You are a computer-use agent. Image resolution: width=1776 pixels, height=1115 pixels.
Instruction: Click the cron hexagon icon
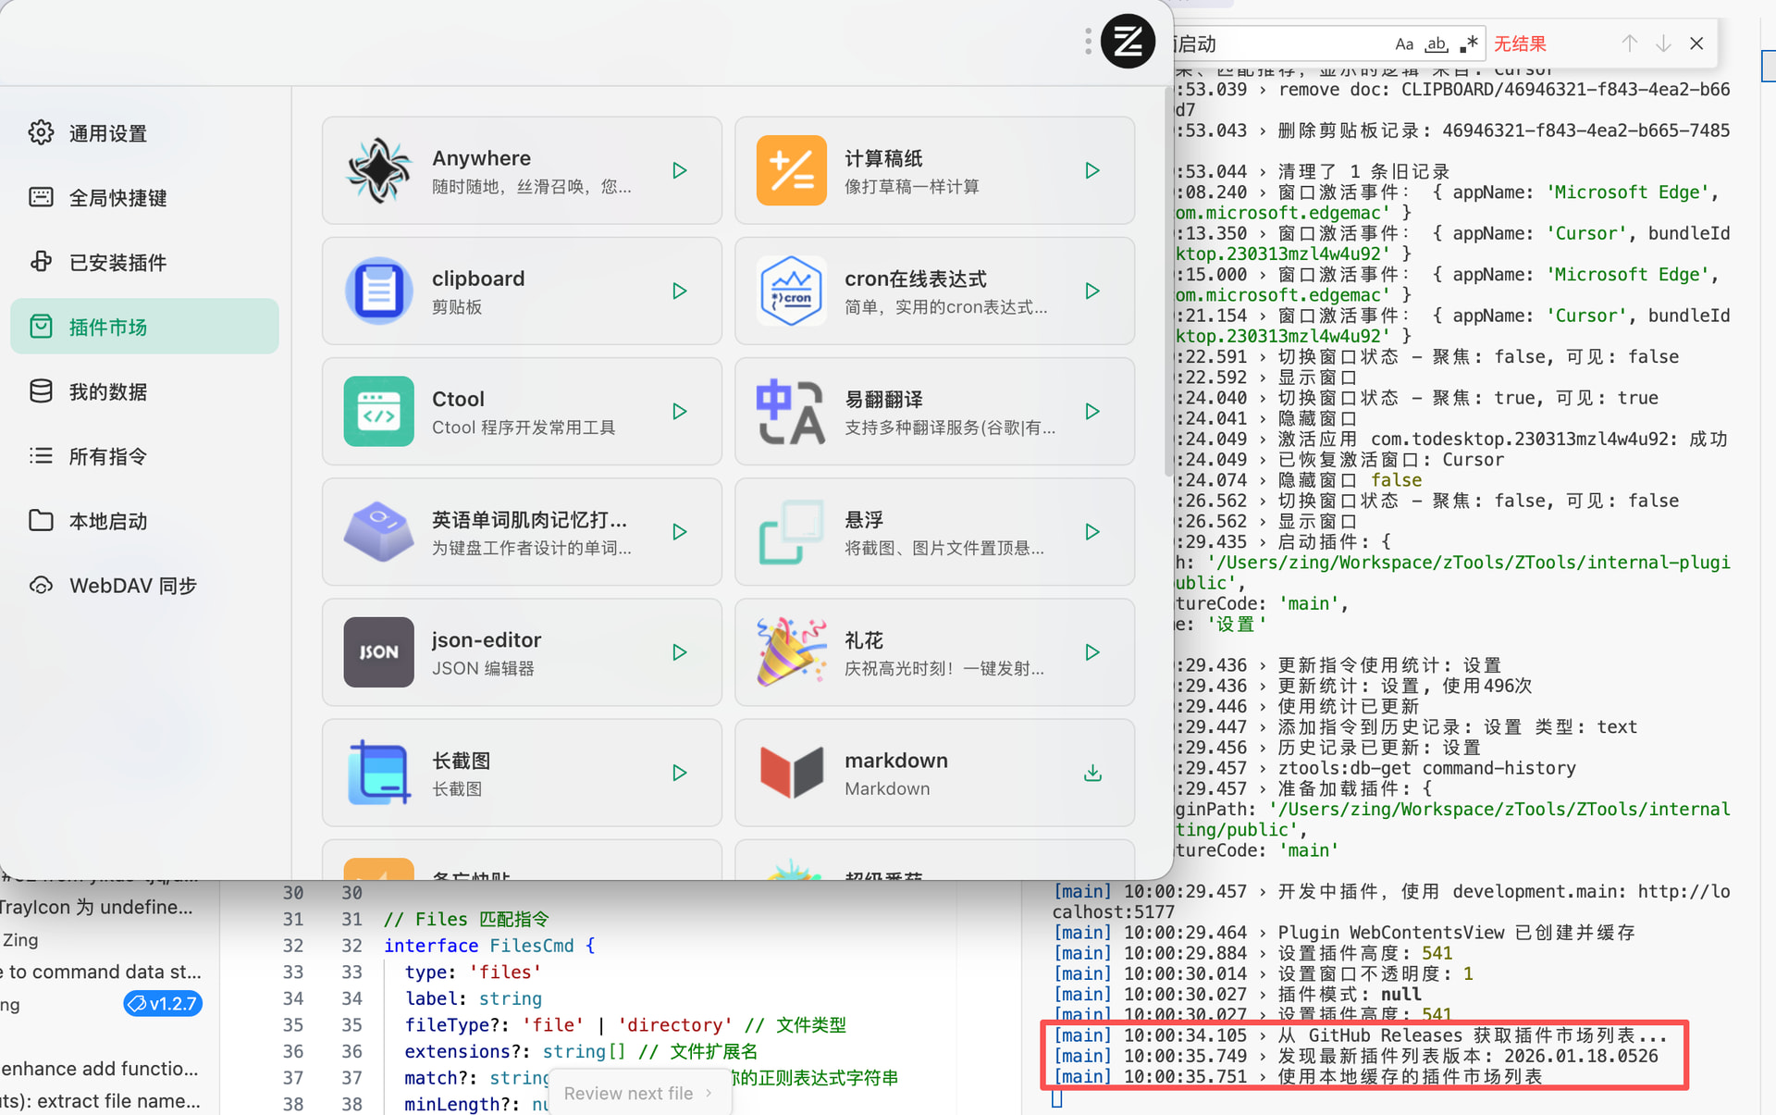pos(791,291)
